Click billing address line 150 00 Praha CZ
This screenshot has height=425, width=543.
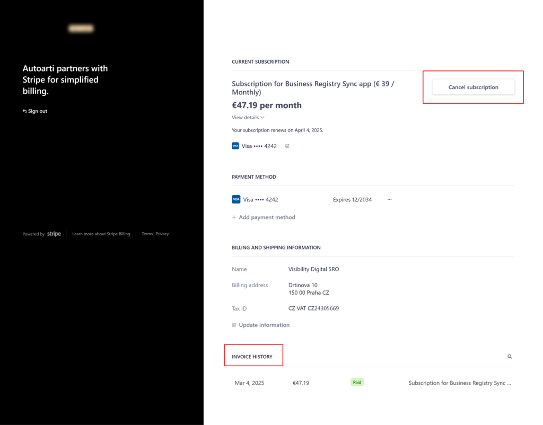[309, 293]
